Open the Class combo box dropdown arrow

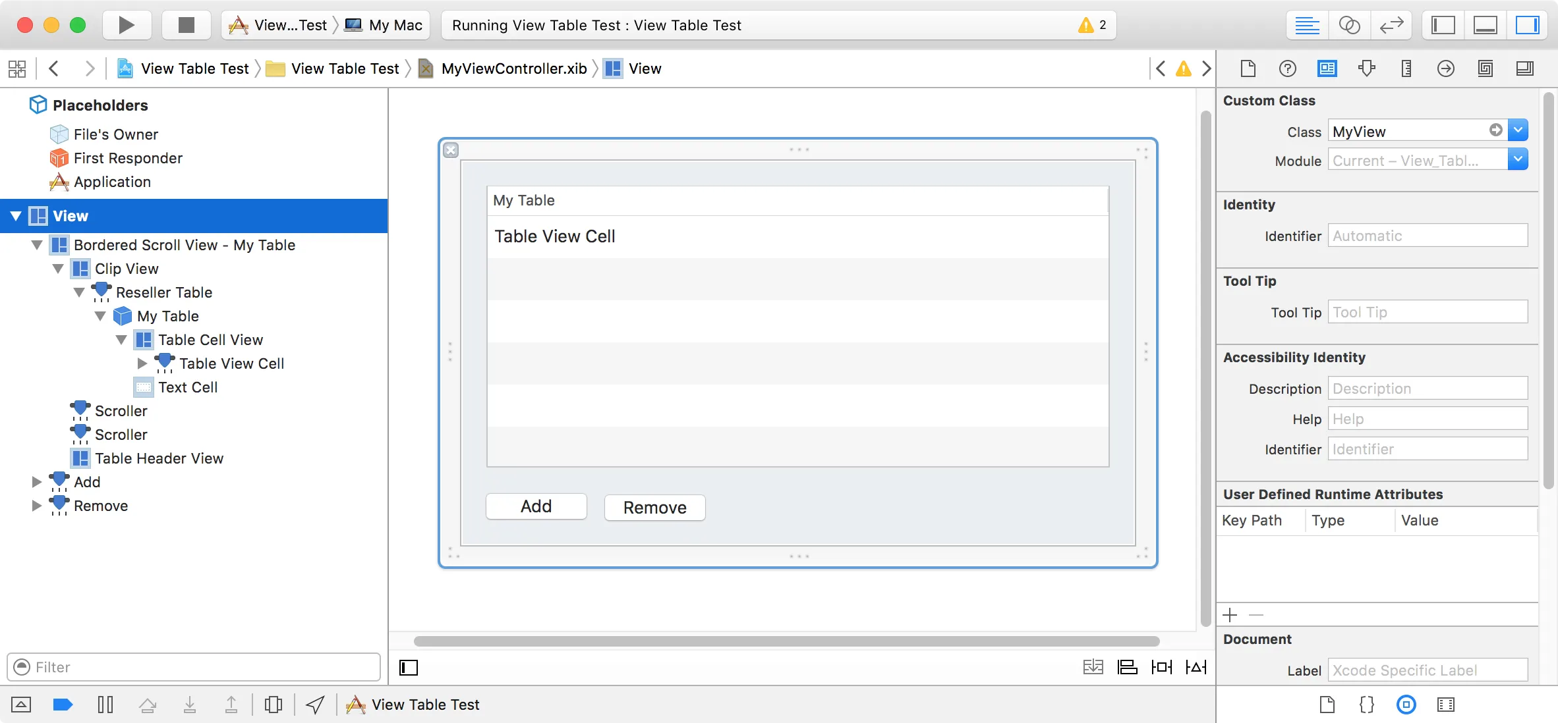coord(1518,130)
